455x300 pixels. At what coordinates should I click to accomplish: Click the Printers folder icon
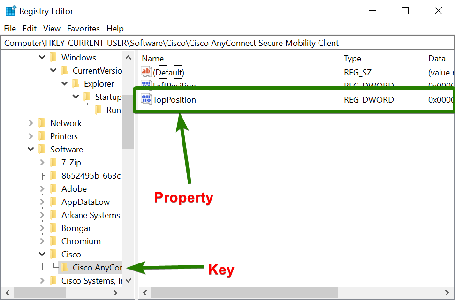point(42,136)
